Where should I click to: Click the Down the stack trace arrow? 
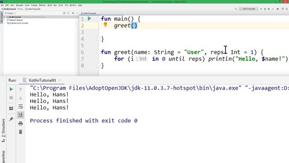(20, 98)
